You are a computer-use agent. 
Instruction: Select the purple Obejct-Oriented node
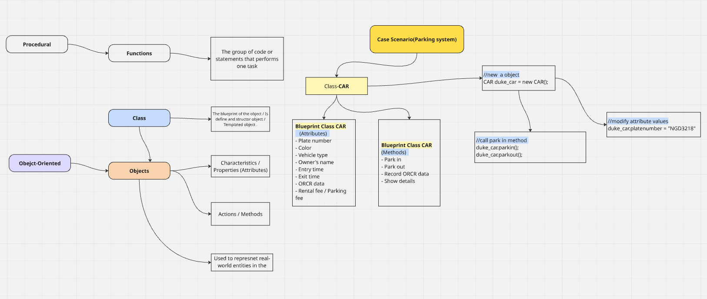coord(40,163)
